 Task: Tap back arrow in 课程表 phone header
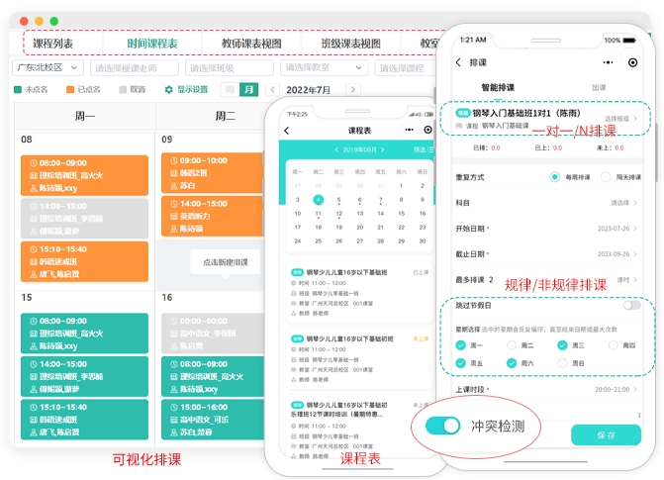pos(286,131)
